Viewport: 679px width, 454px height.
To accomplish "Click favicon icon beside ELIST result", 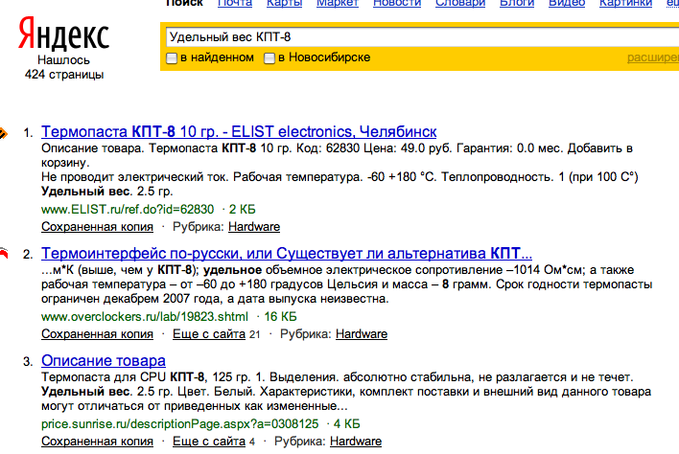I will coord(3,133).
